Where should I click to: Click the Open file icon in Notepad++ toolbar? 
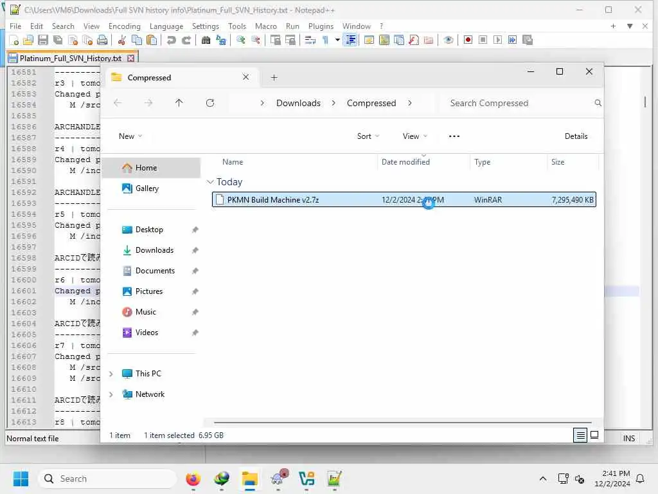[x=28, y=40]
